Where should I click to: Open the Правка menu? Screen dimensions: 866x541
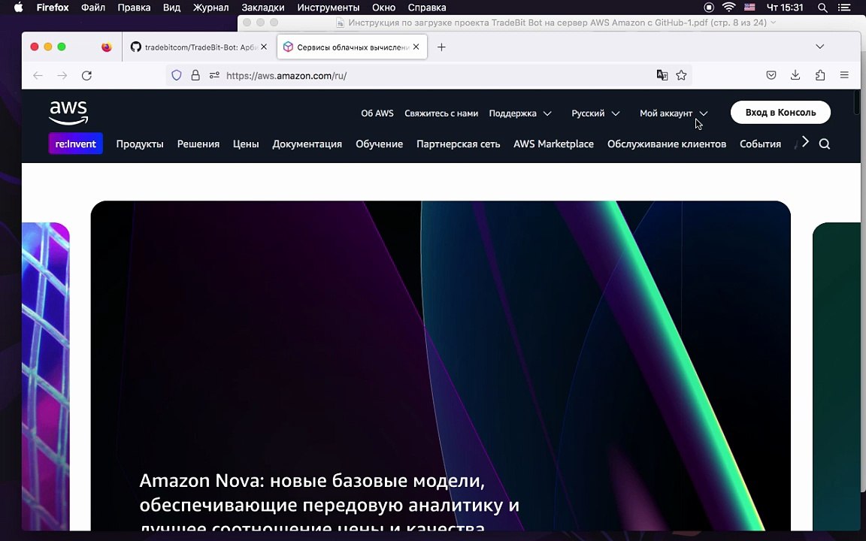(x=134, y=8)
